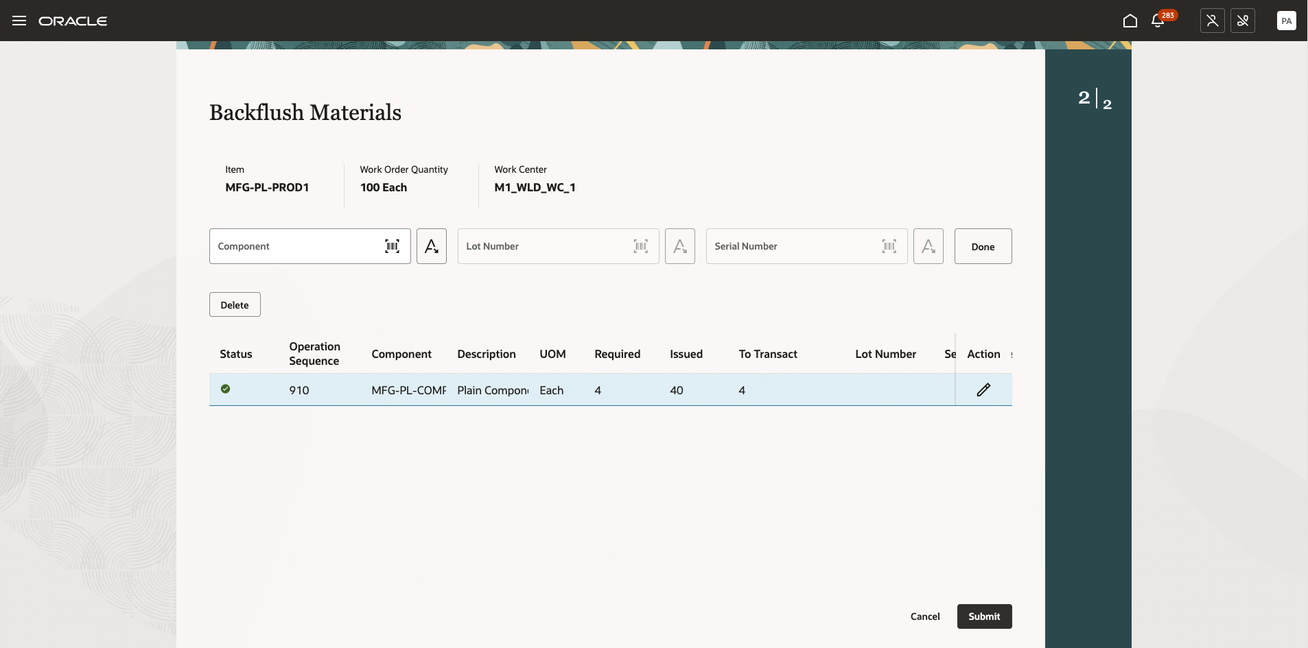Click the disabled-tools icon next to avatar
The image size is (1308, 648).
1242,21
